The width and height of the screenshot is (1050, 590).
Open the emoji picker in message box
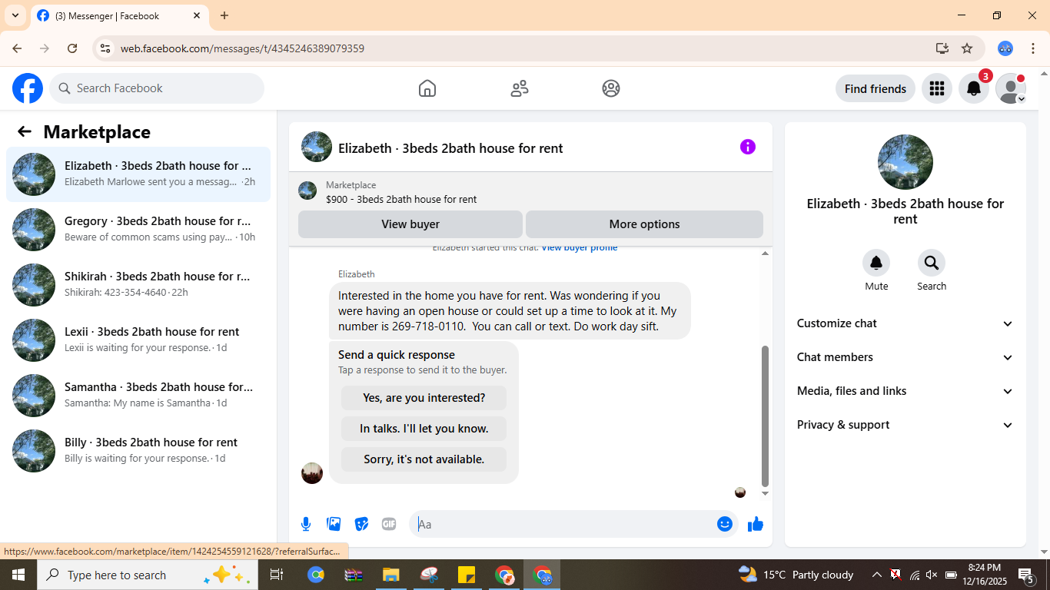725,524
